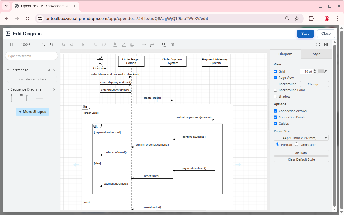344x215 pixels.
Task: Select the Diagram tab
Action: pos(285,54)
